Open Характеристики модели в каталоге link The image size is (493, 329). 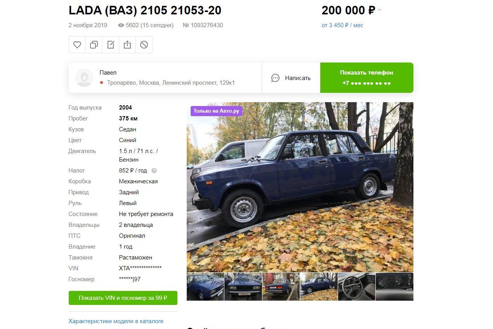[116, 321]
